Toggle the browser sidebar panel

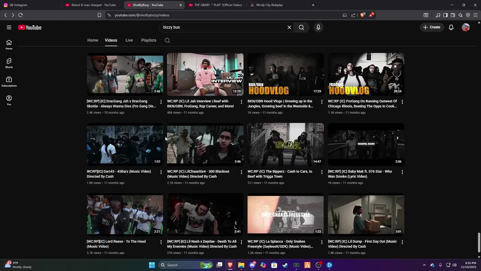click(445, 15)
